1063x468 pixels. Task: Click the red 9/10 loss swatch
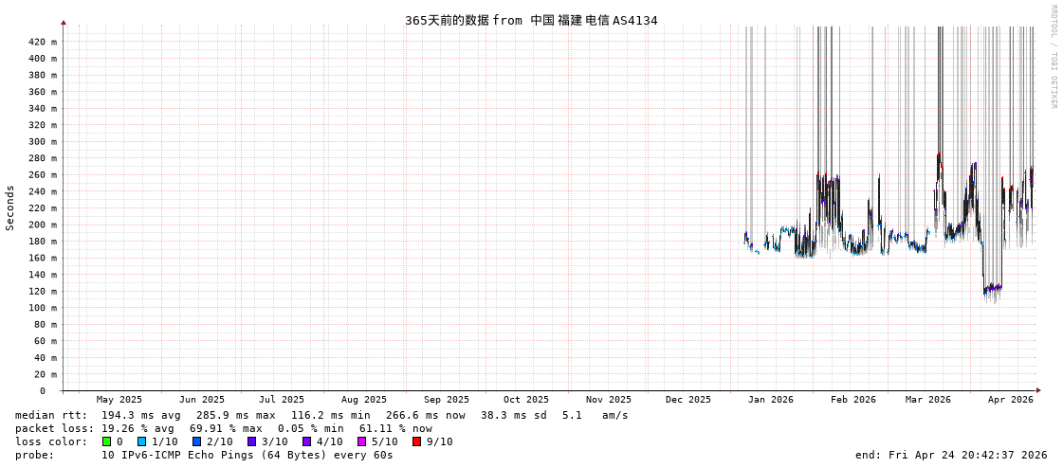(x=417, y=441)
